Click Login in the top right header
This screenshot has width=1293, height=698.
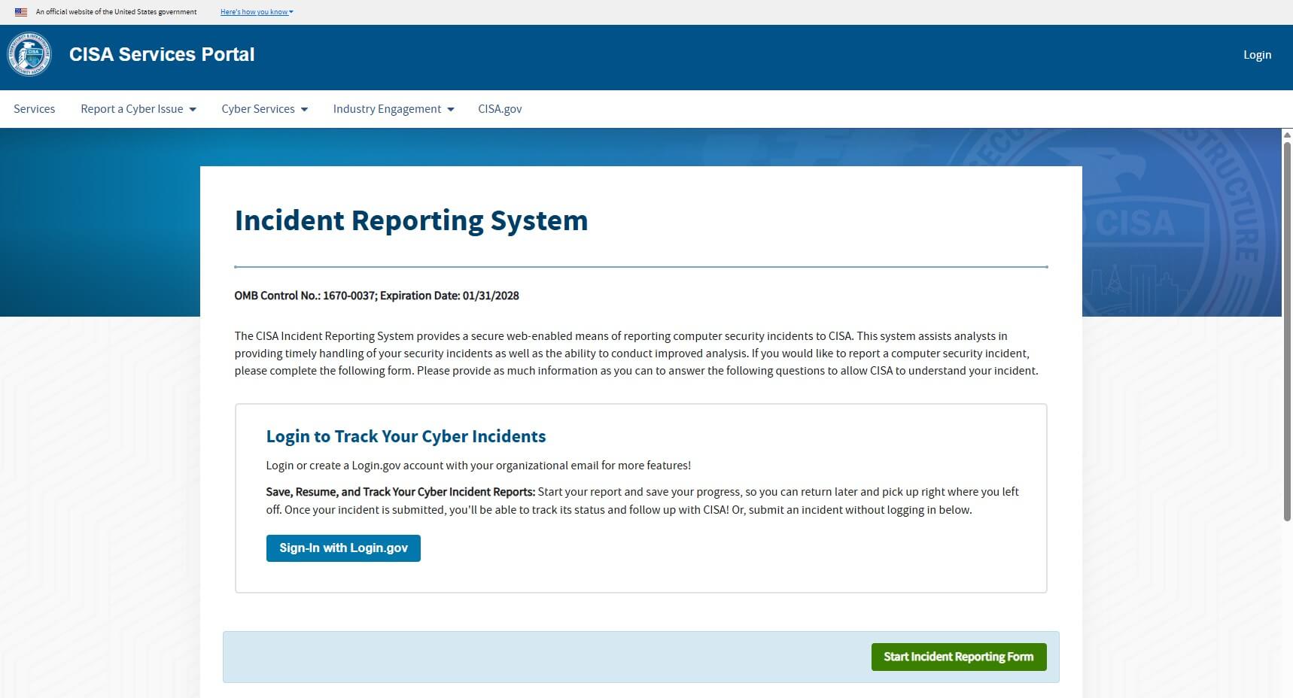[x=1257, y=54]
